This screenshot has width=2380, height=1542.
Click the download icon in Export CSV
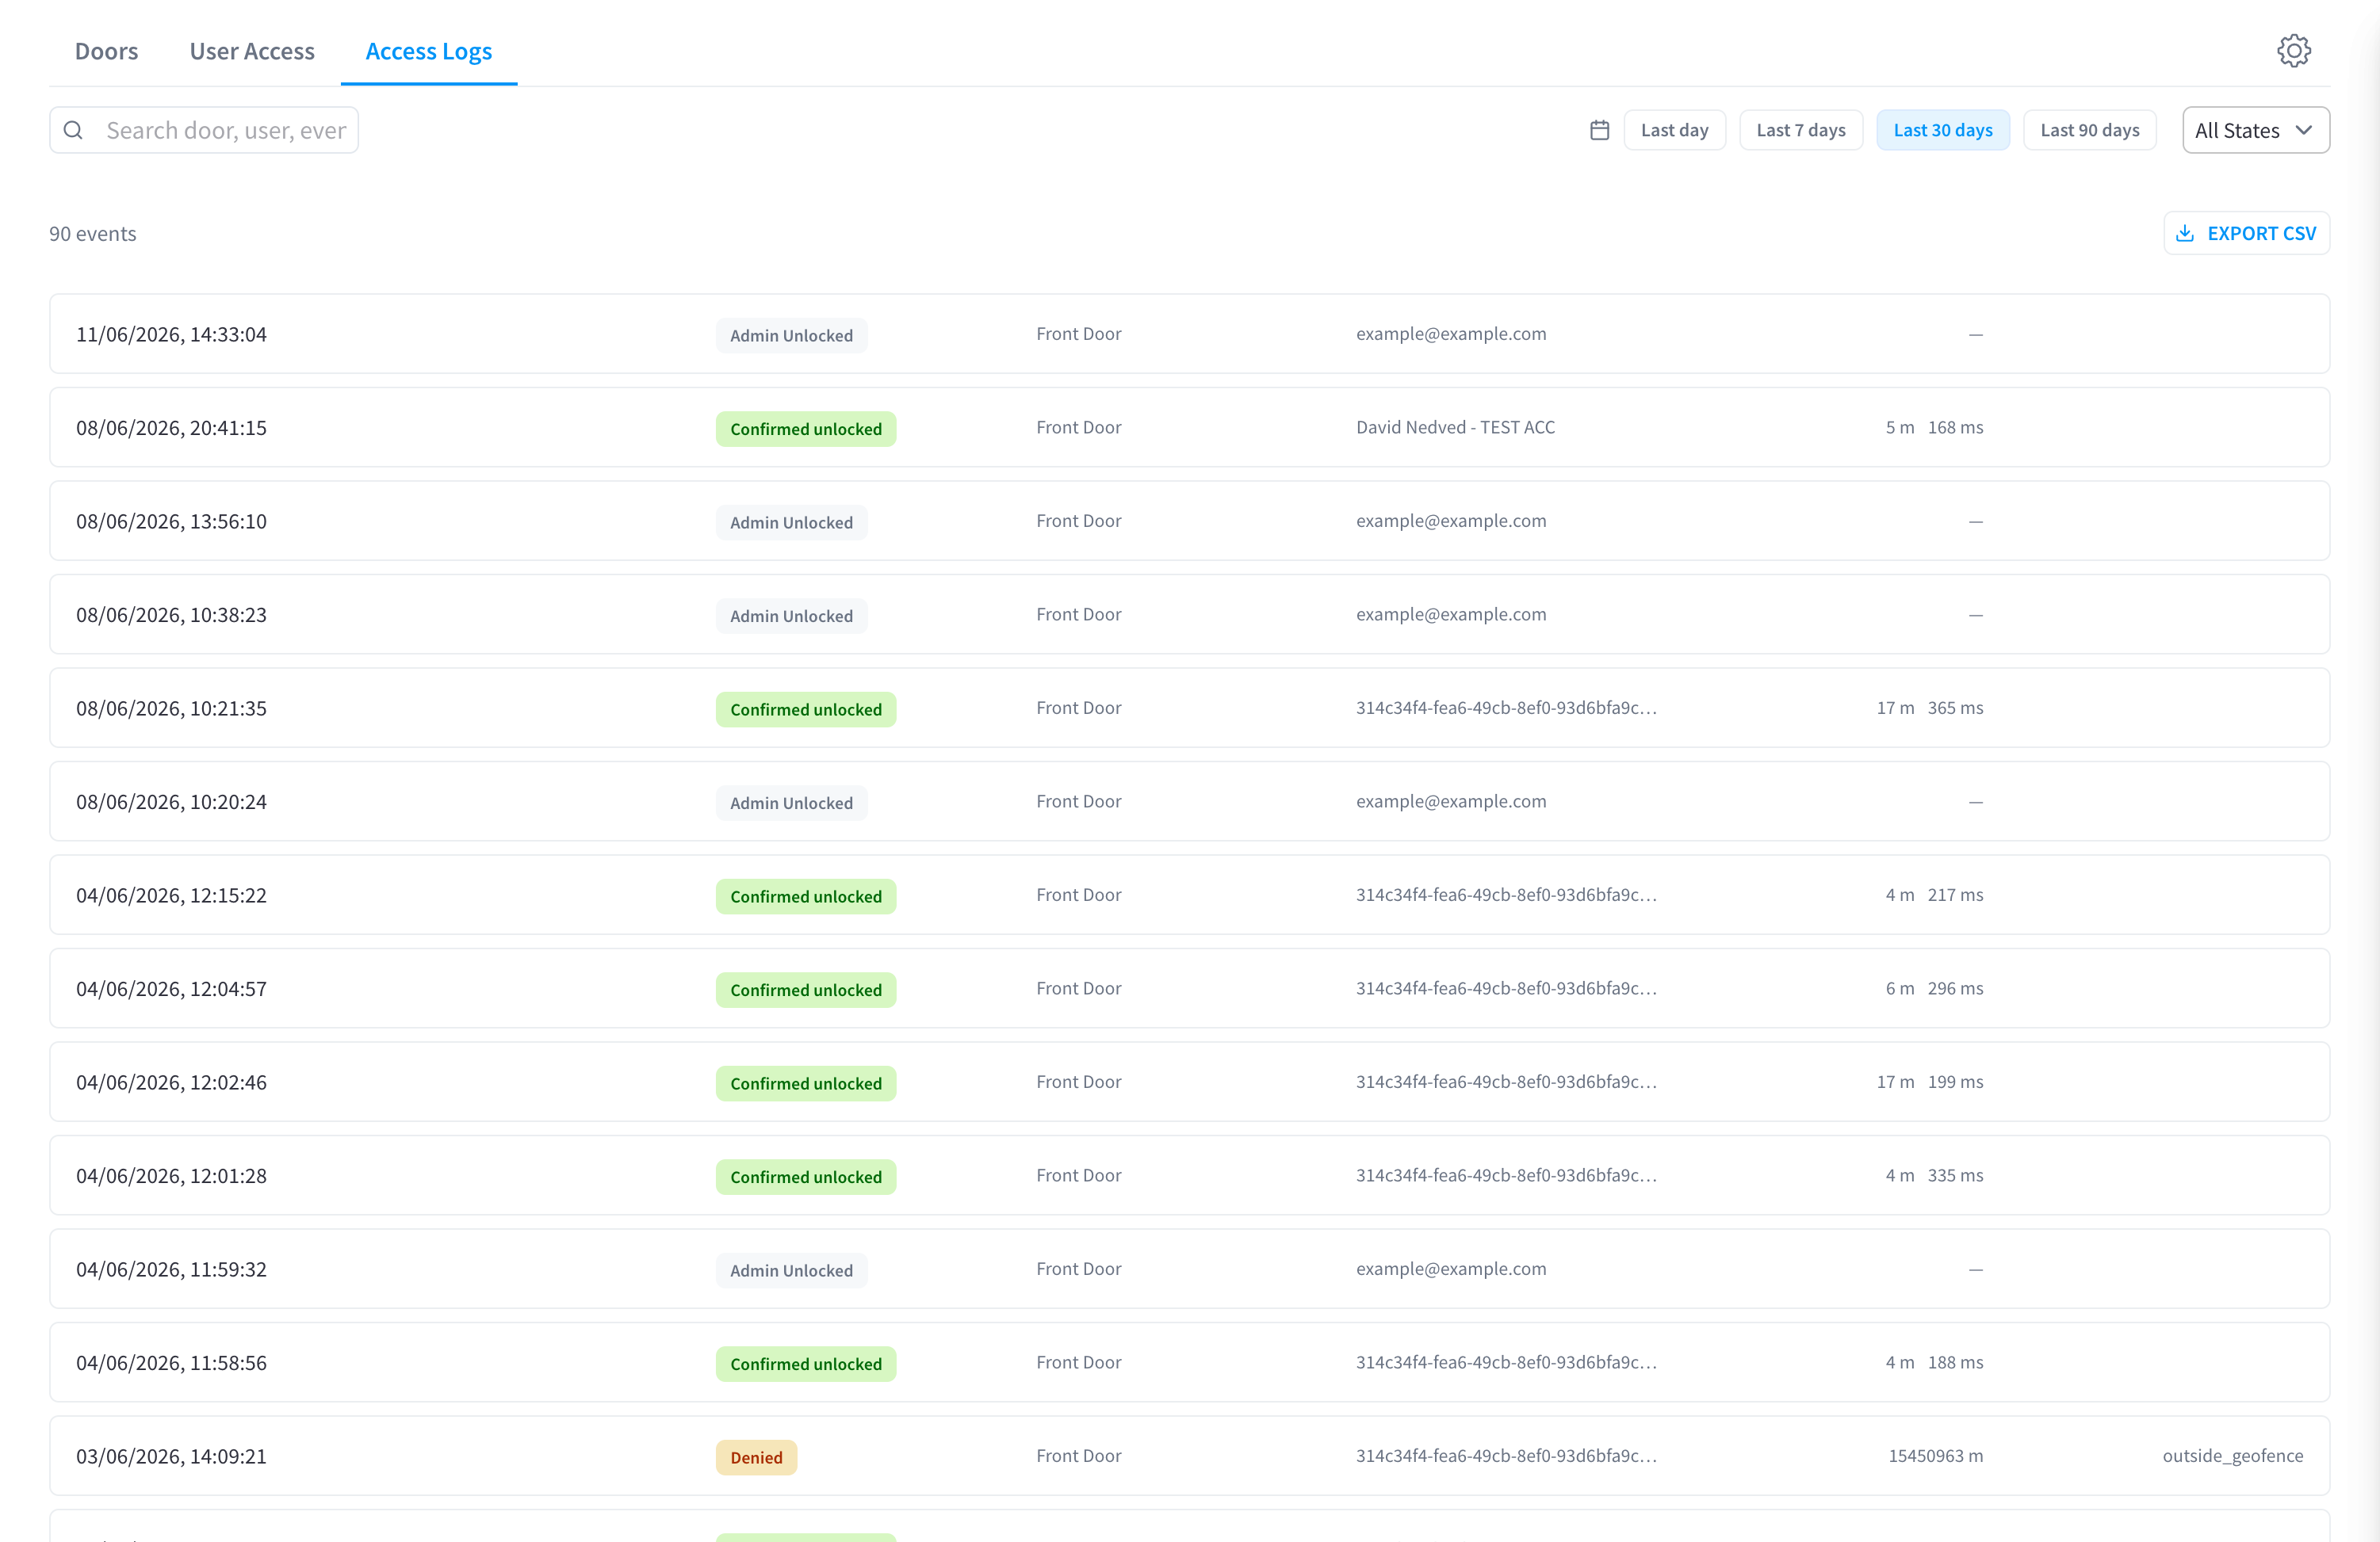(2185, 233)
